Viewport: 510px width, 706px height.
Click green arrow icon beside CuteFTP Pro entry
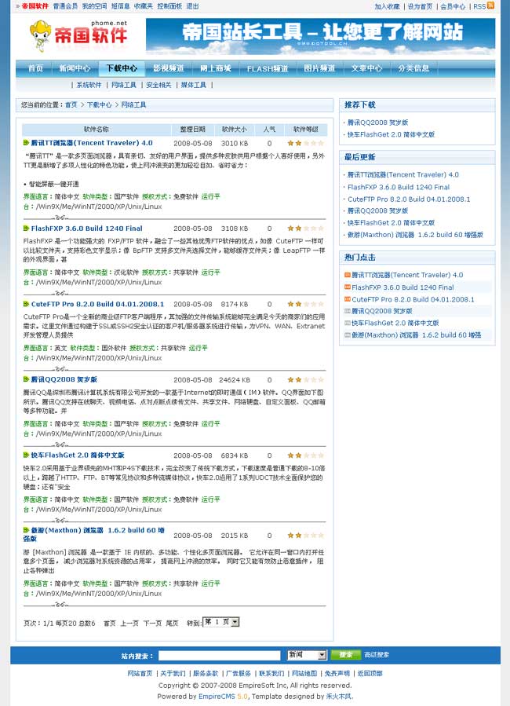tap(26, 304)
